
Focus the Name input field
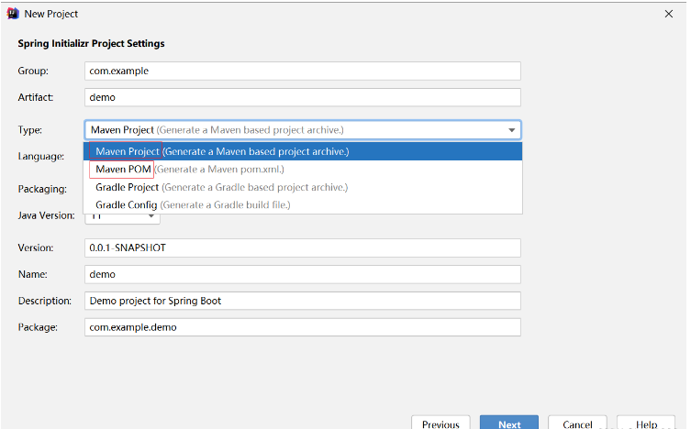(x=303, y=274)
